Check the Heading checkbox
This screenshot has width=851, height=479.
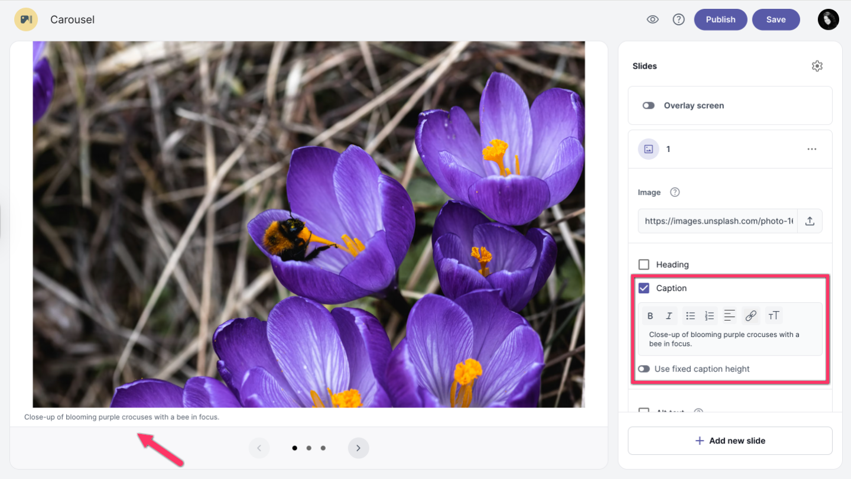644,264
